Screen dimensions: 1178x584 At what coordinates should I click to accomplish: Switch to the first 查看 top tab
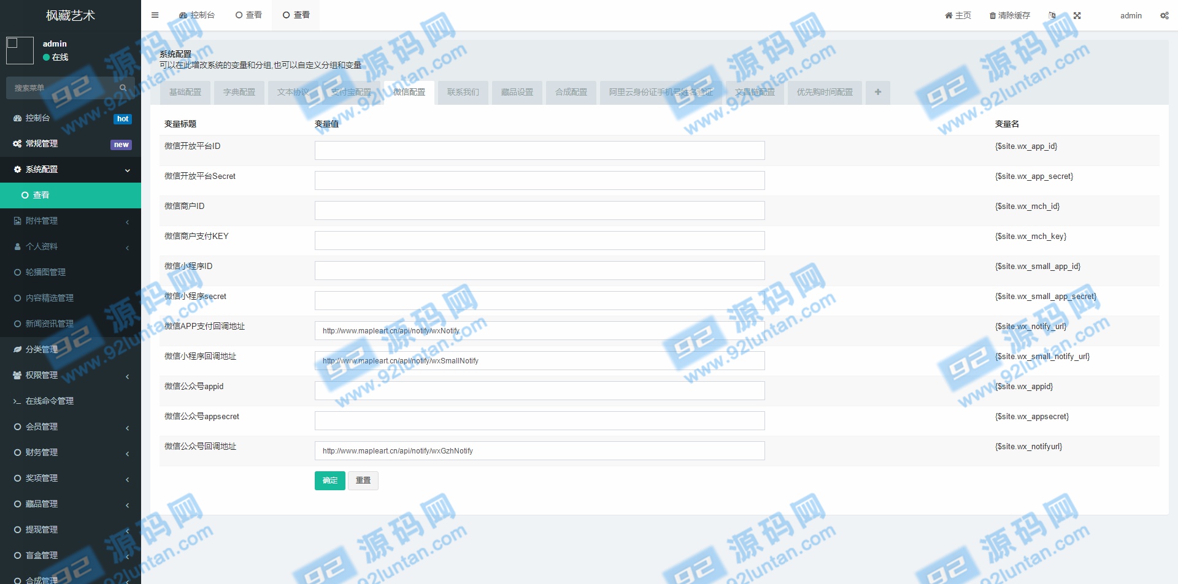pyautogui.click(x=248, y=15)
